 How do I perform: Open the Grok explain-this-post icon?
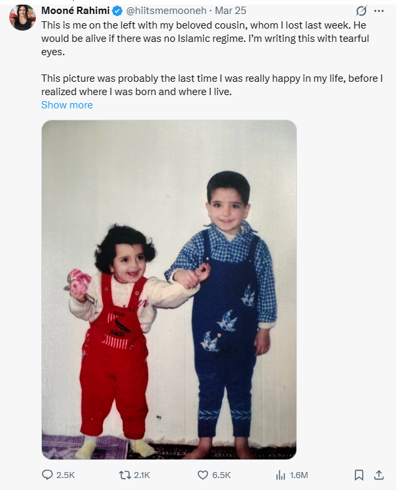361,11
